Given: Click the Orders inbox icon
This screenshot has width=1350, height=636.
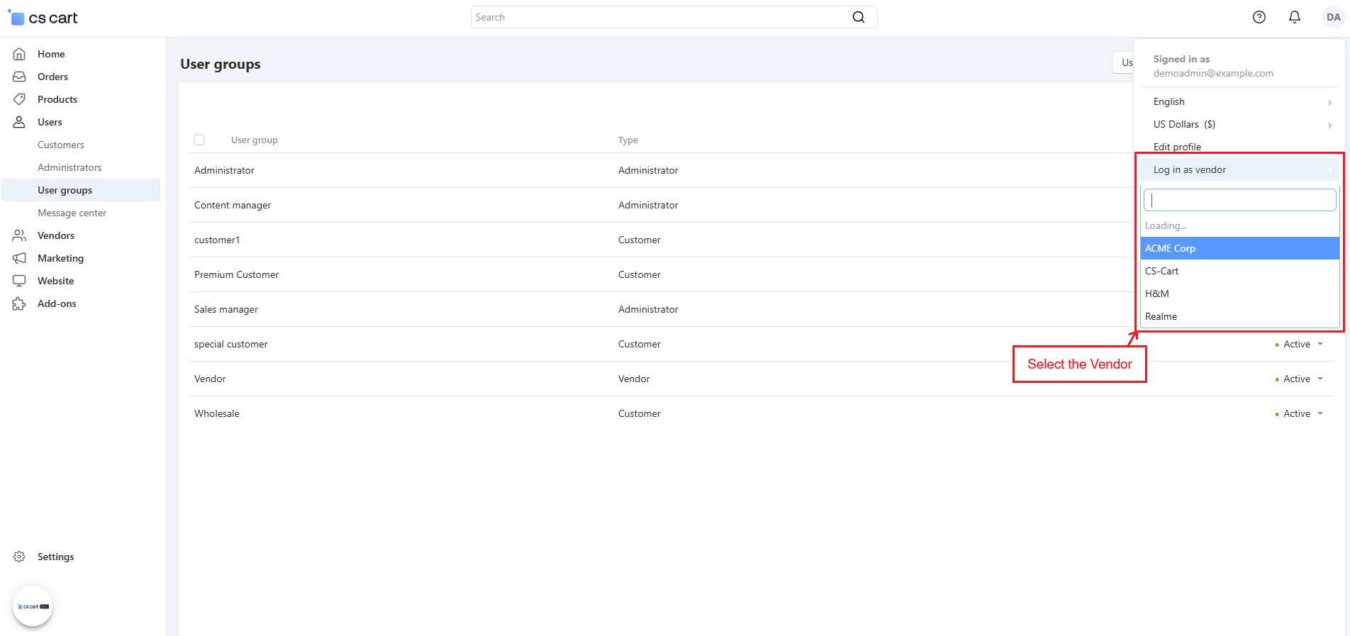Looking at the screenshot, I should (19, 77).
